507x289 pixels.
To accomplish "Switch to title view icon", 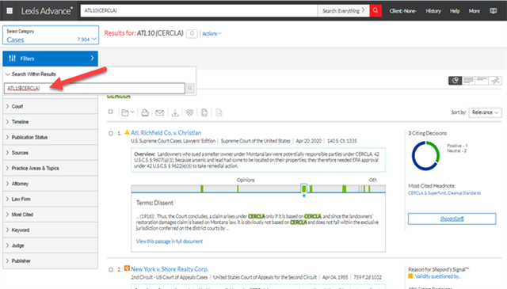I will pos(482,80).
